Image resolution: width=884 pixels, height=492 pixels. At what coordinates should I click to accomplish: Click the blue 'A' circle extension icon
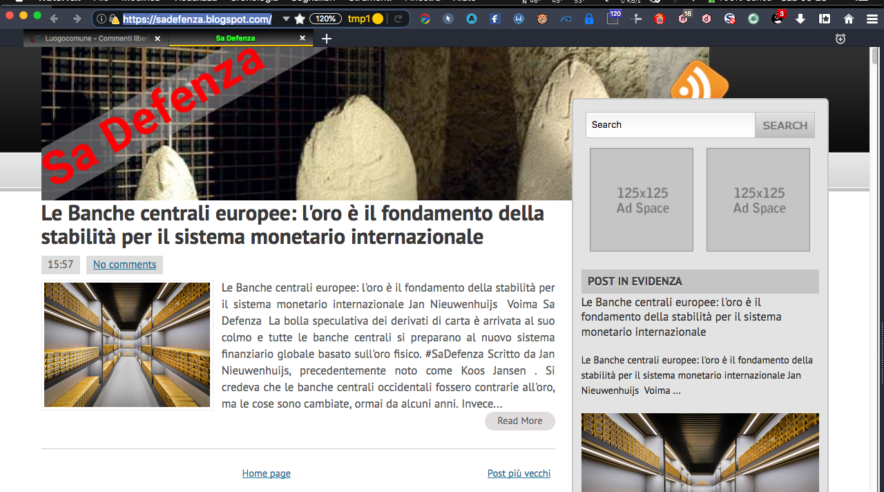472,19
